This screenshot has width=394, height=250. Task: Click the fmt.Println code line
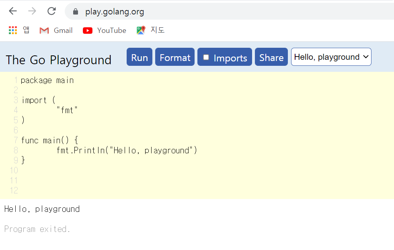[127, 150]
